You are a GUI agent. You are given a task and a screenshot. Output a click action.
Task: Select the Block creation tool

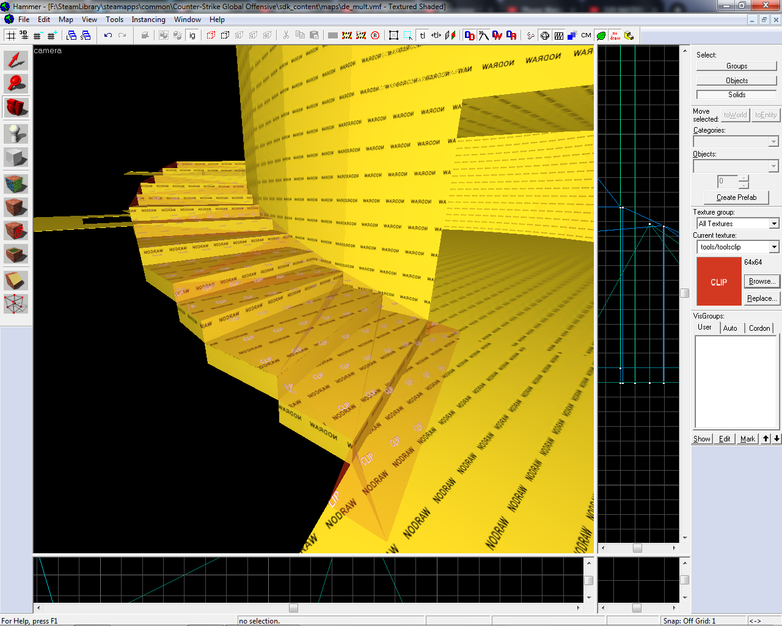16,158
